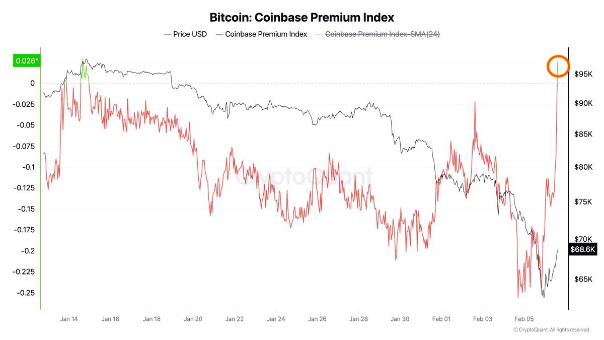604x340 pixels.
Task: Click the $95K right axis label
Action: pos(584,75)
